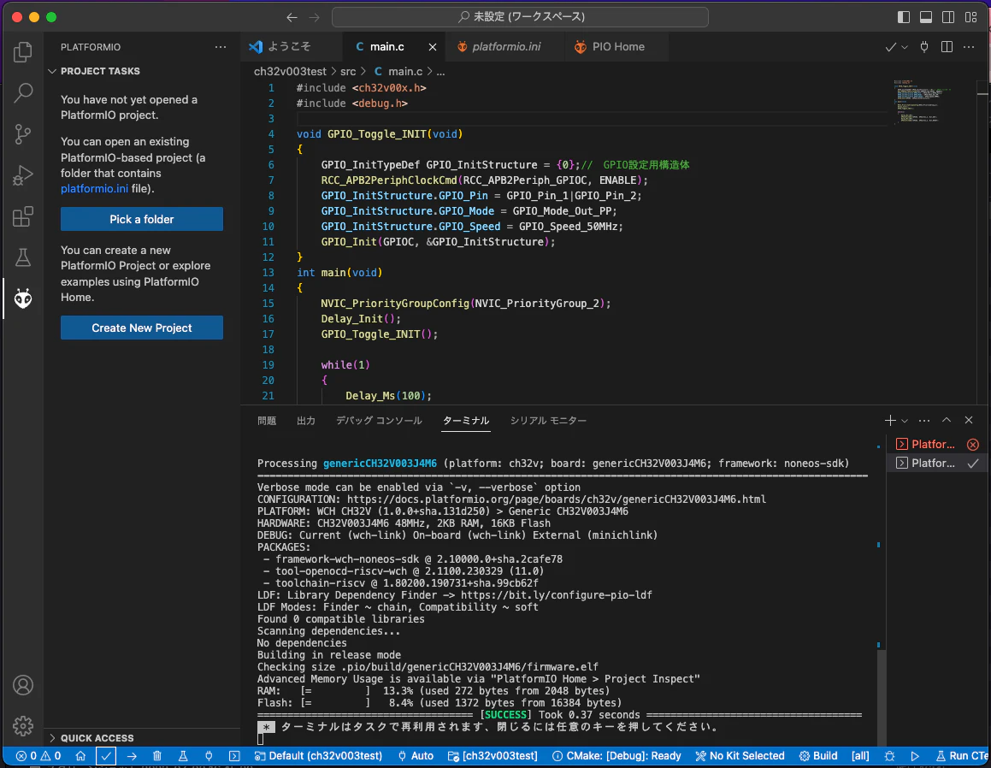Split the editor to the right
The image size is (991, 768).
[x=947, y=47]
